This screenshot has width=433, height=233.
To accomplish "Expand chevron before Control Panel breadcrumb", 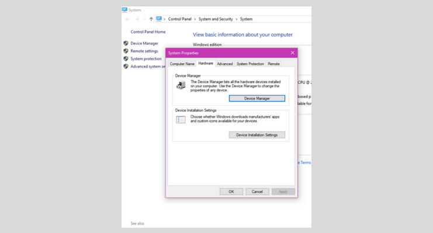I will tap(165, 19).
